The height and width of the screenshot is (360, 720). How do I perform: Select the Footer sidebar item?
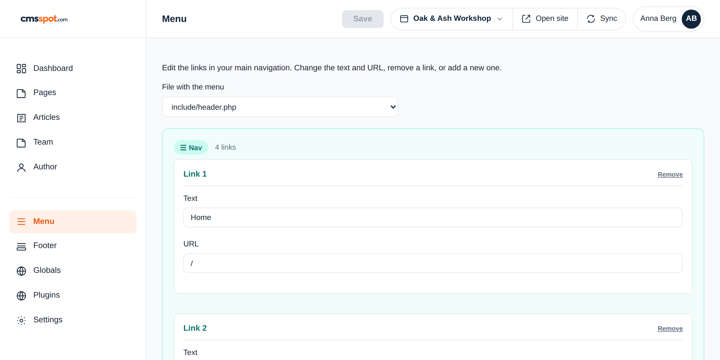[x=73, y=246]
